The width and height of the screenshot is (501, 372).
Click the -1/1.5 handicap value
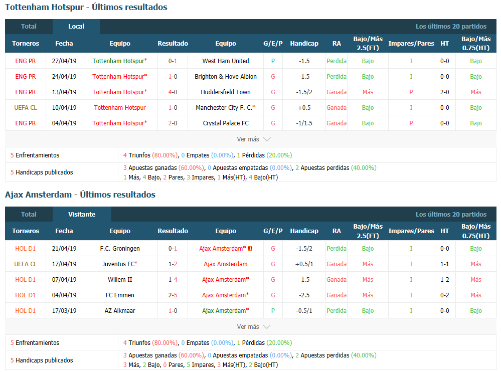click(x=304, y=123)
